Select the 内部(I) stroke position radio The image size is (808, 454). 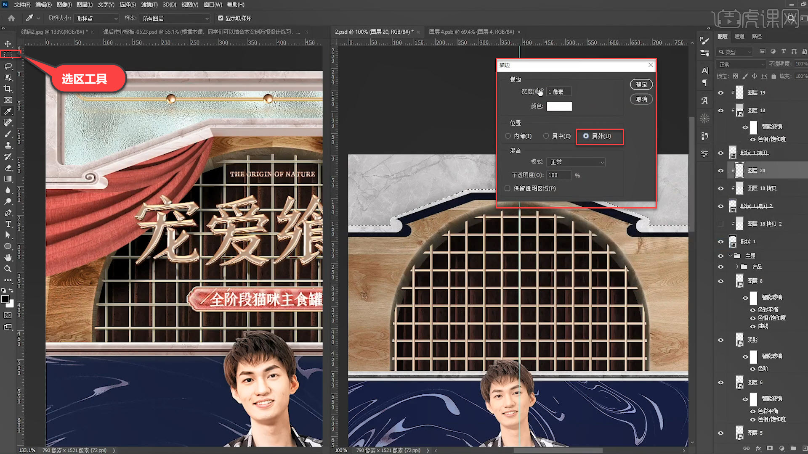point(508,136)
